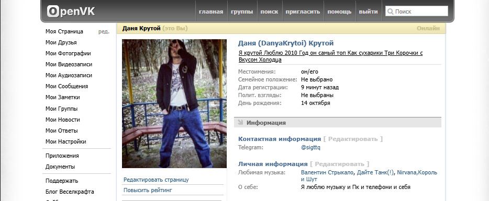Open помощь header link

pyautogui.click(x=339, y=11)
